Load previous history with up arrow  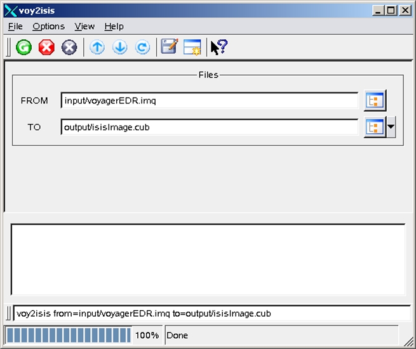pos(97,48)
